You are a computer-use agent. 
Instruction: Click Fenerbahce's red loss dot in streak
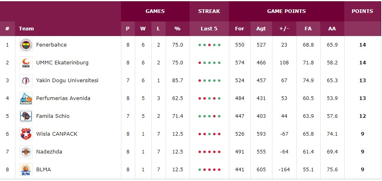[x=209, y=45]
